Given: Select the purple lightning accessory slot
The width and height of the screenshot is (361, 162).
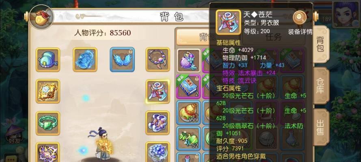Looking at the screenshot, I should (x=48, y=153).
